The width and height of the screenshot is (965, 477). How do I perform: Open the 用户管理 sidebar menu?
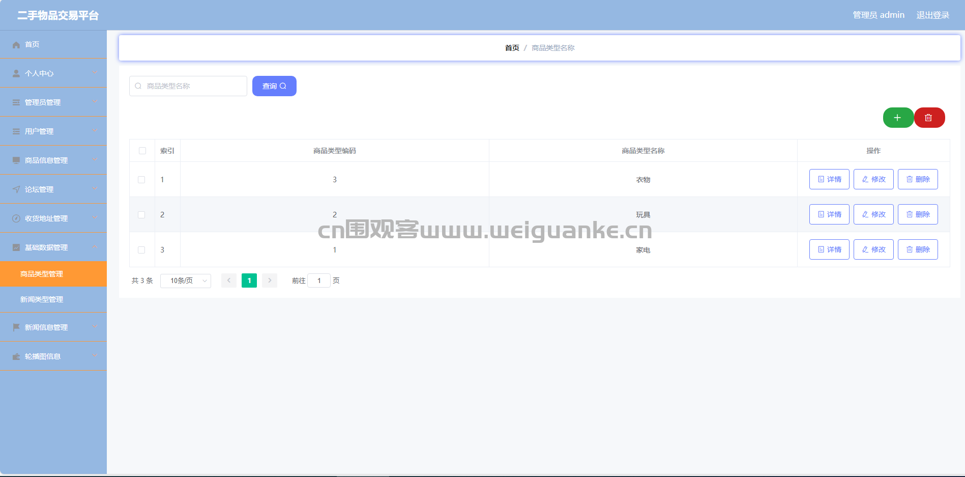tap(53, 131)
